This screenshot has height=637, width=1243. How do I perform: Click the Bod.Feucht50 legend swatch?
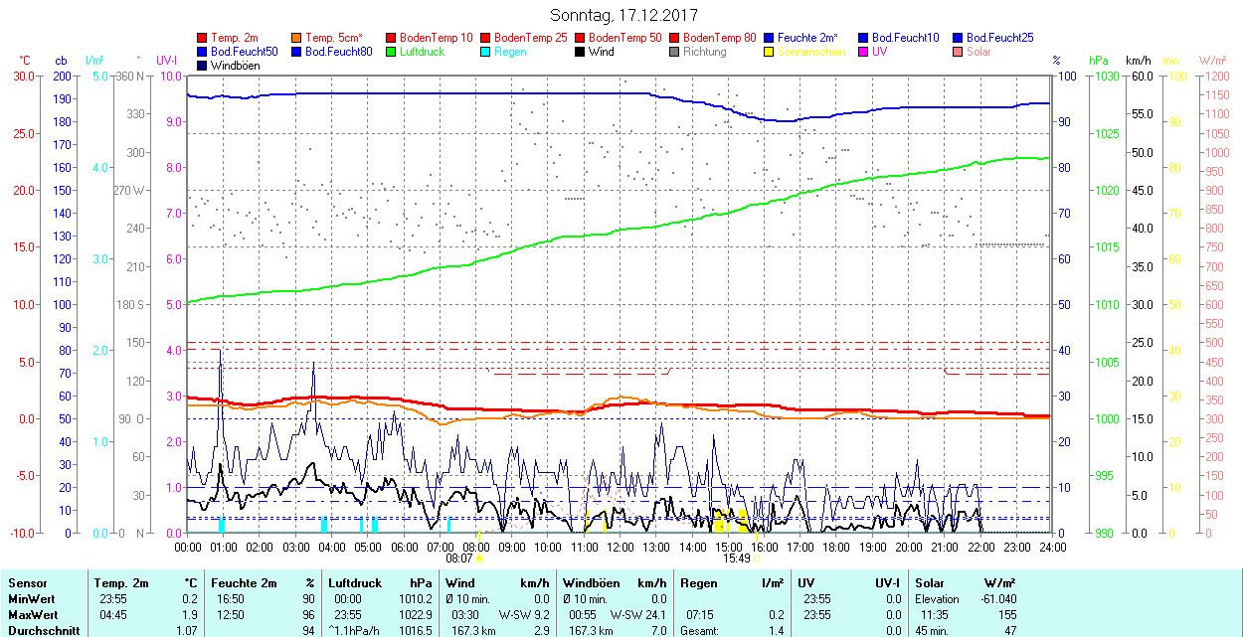pos(203,52)
